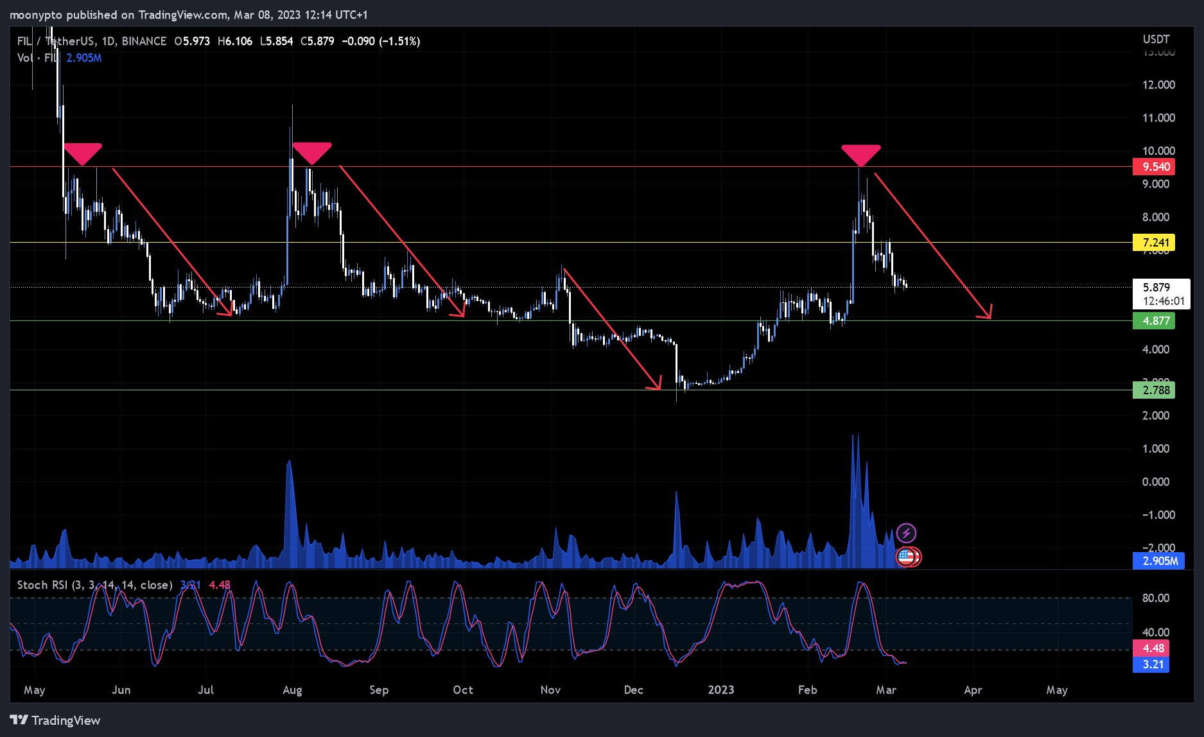Click the close value C5.879
The image size is (1204, 737).
click(x=317, y=41)
